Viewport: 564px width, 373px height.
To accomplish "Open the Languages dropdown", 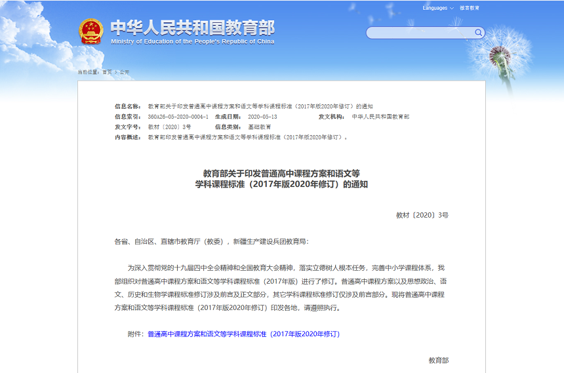I will [x=437, y=8].
